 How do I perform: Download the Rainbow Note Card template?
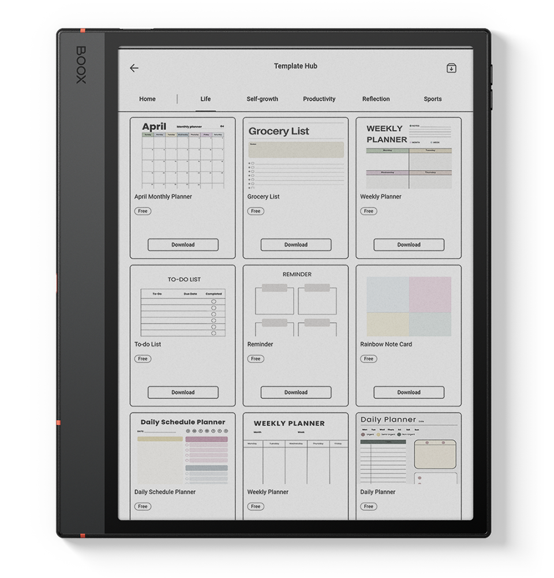[x=409, y=392]
